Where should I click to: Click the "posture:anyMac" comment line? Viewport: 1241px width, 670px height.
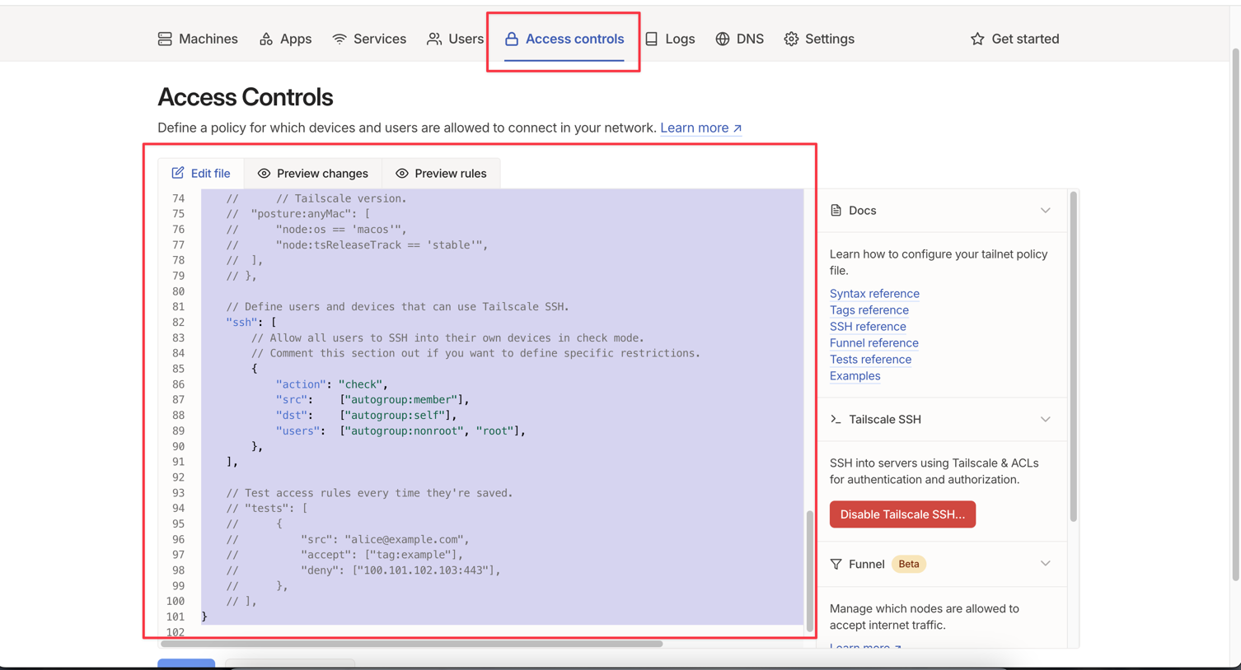298,214
